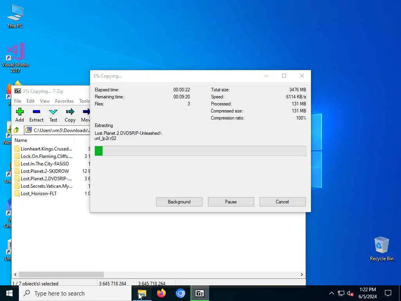
Task: Show hidden tray icons chevron
Action: [x=331, y=293]
